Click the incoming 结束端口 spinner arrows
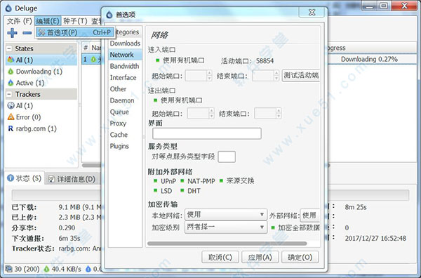Screen dimensions: 421x278 pyautogui.click(x=276, y=76)
